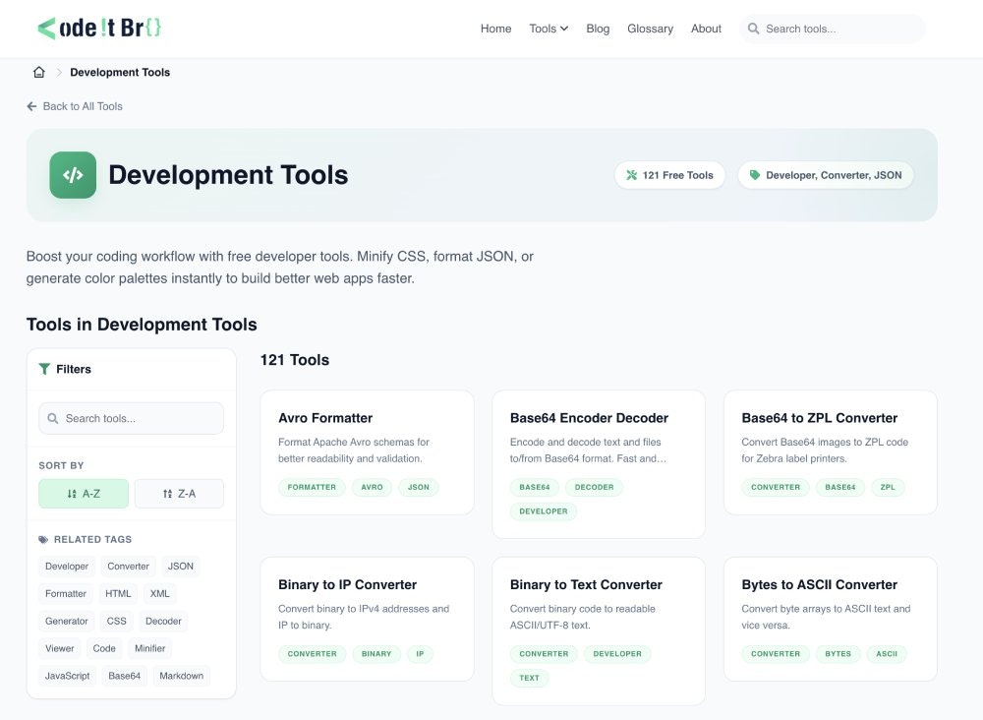Click the green code icon beside Development Tools heading
The image size is (983, 720).
(73, 176)
